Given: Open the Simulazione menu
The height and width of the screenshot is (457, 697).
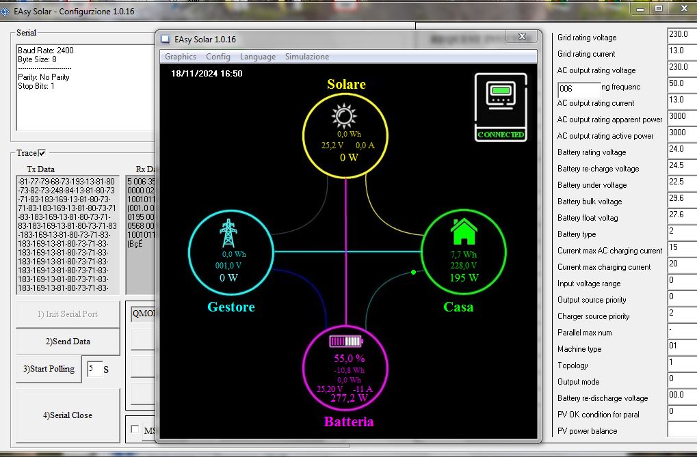Looking at the screenshot, I should [307, 57].
